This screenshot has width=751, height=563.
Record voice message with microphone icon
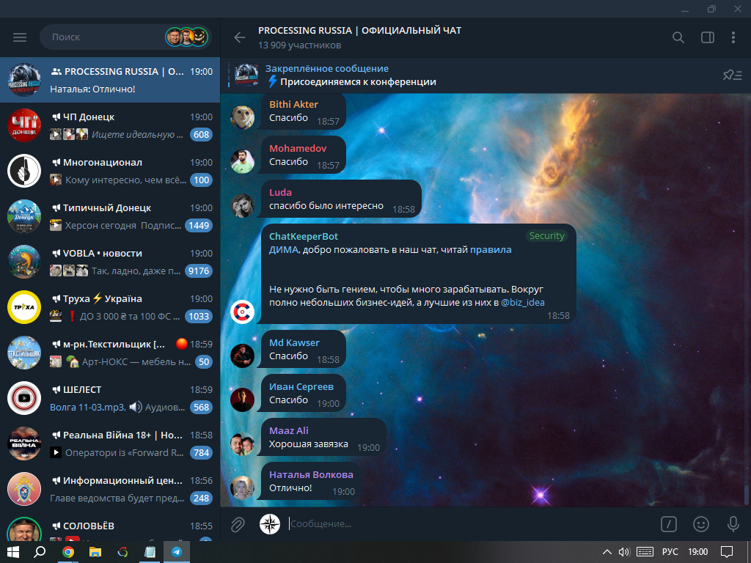click(733, 524)
